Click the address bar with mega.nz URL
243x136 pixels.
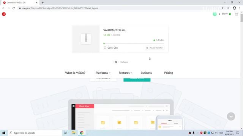[118, 8]
